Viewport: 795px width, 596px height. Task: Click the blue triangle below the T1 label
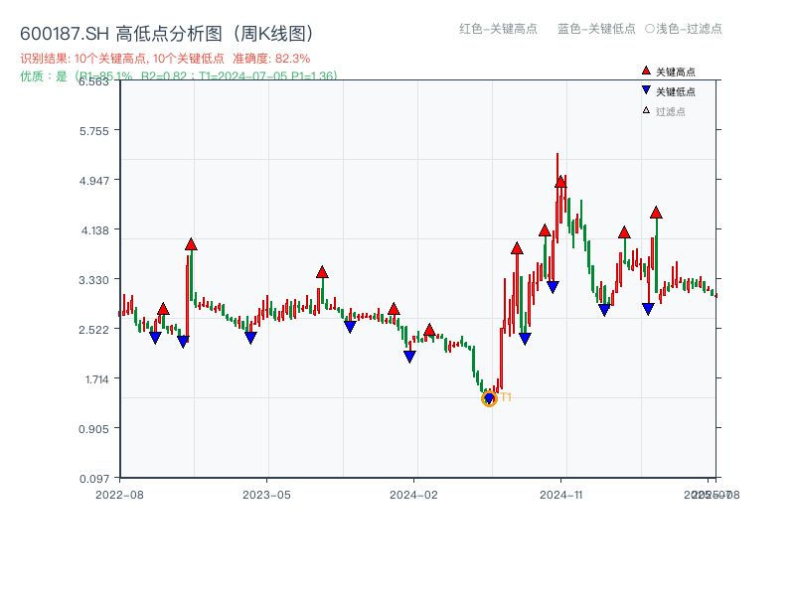tap(489, 397)
